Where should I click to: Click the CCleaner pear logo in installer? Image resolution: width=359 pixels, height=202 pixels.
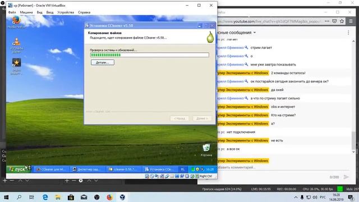210,37
